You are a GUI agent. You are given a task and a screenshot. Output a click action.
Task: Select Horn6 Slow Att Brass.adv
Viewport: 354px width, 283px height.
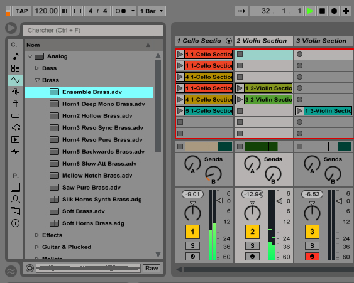click(x=89, y=164)
